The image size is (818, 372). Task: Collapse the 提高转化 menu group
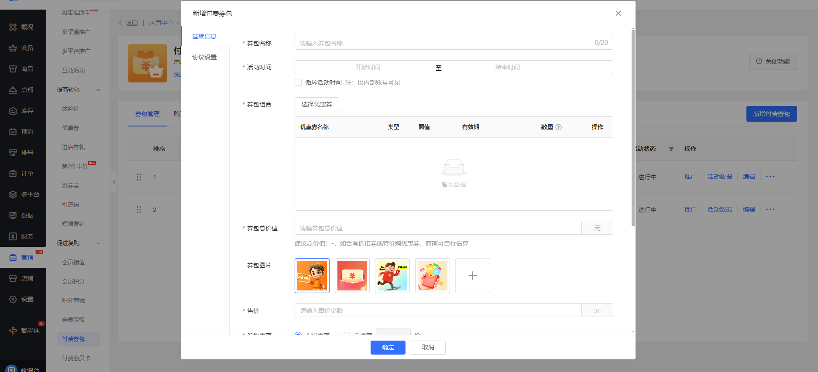(x=98, y=90)
